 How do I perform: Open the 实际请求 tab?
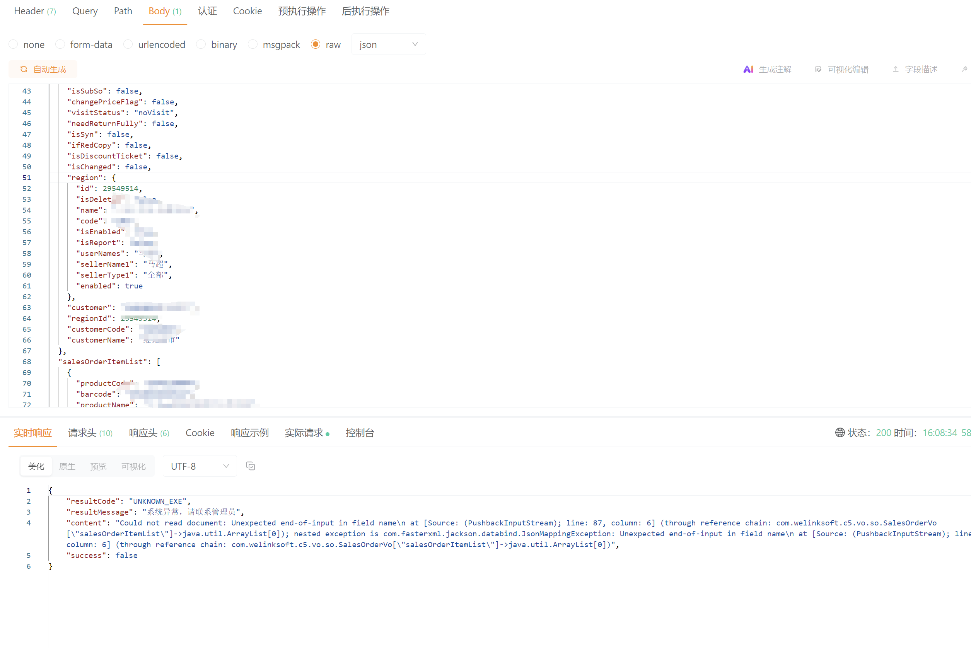click(307, 433)
